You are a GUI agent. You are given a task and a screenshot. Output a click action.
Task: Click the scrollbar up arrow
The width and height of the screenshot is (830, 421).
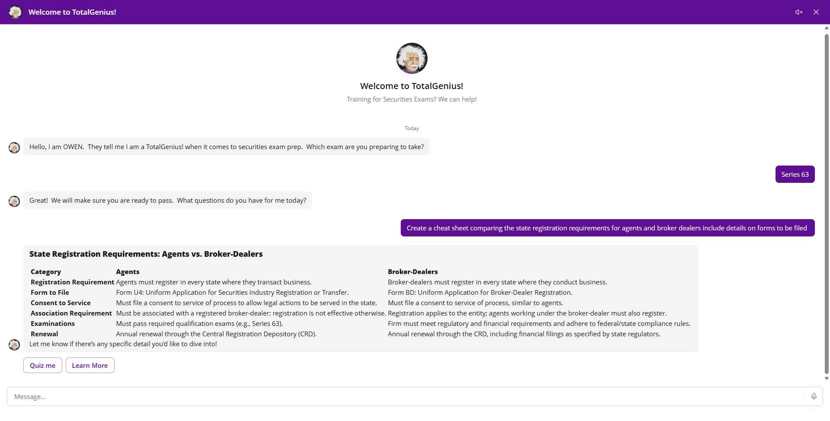pyautogui.click(x=827, y=28)
